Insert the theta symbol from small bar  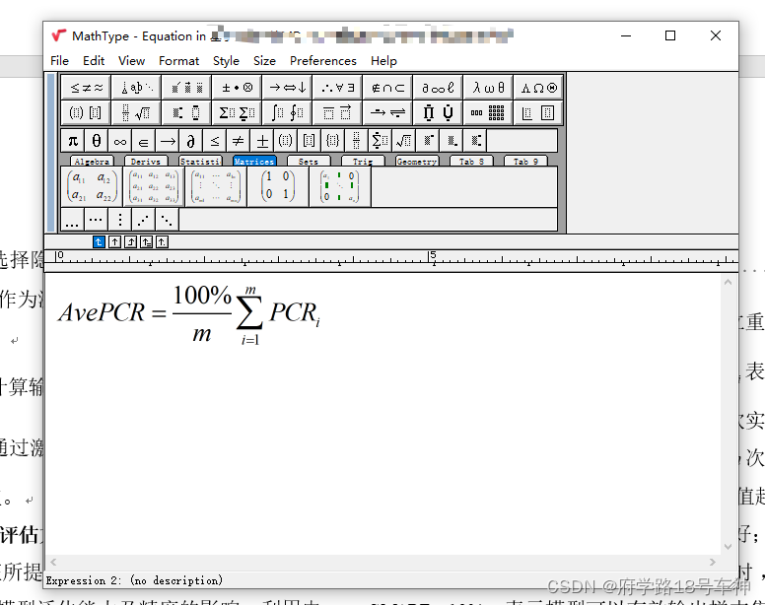96,141
